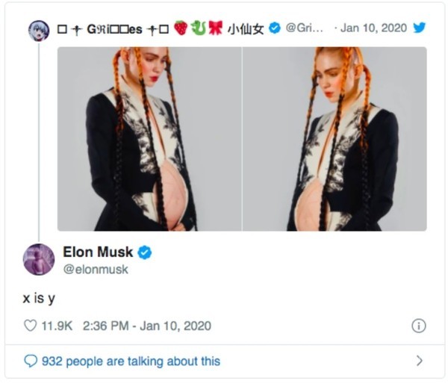This screenshot has width=448, height=384.
Task: Like the tweet with the heart icon
Action: pyautogui.click(x=31, y=326)
